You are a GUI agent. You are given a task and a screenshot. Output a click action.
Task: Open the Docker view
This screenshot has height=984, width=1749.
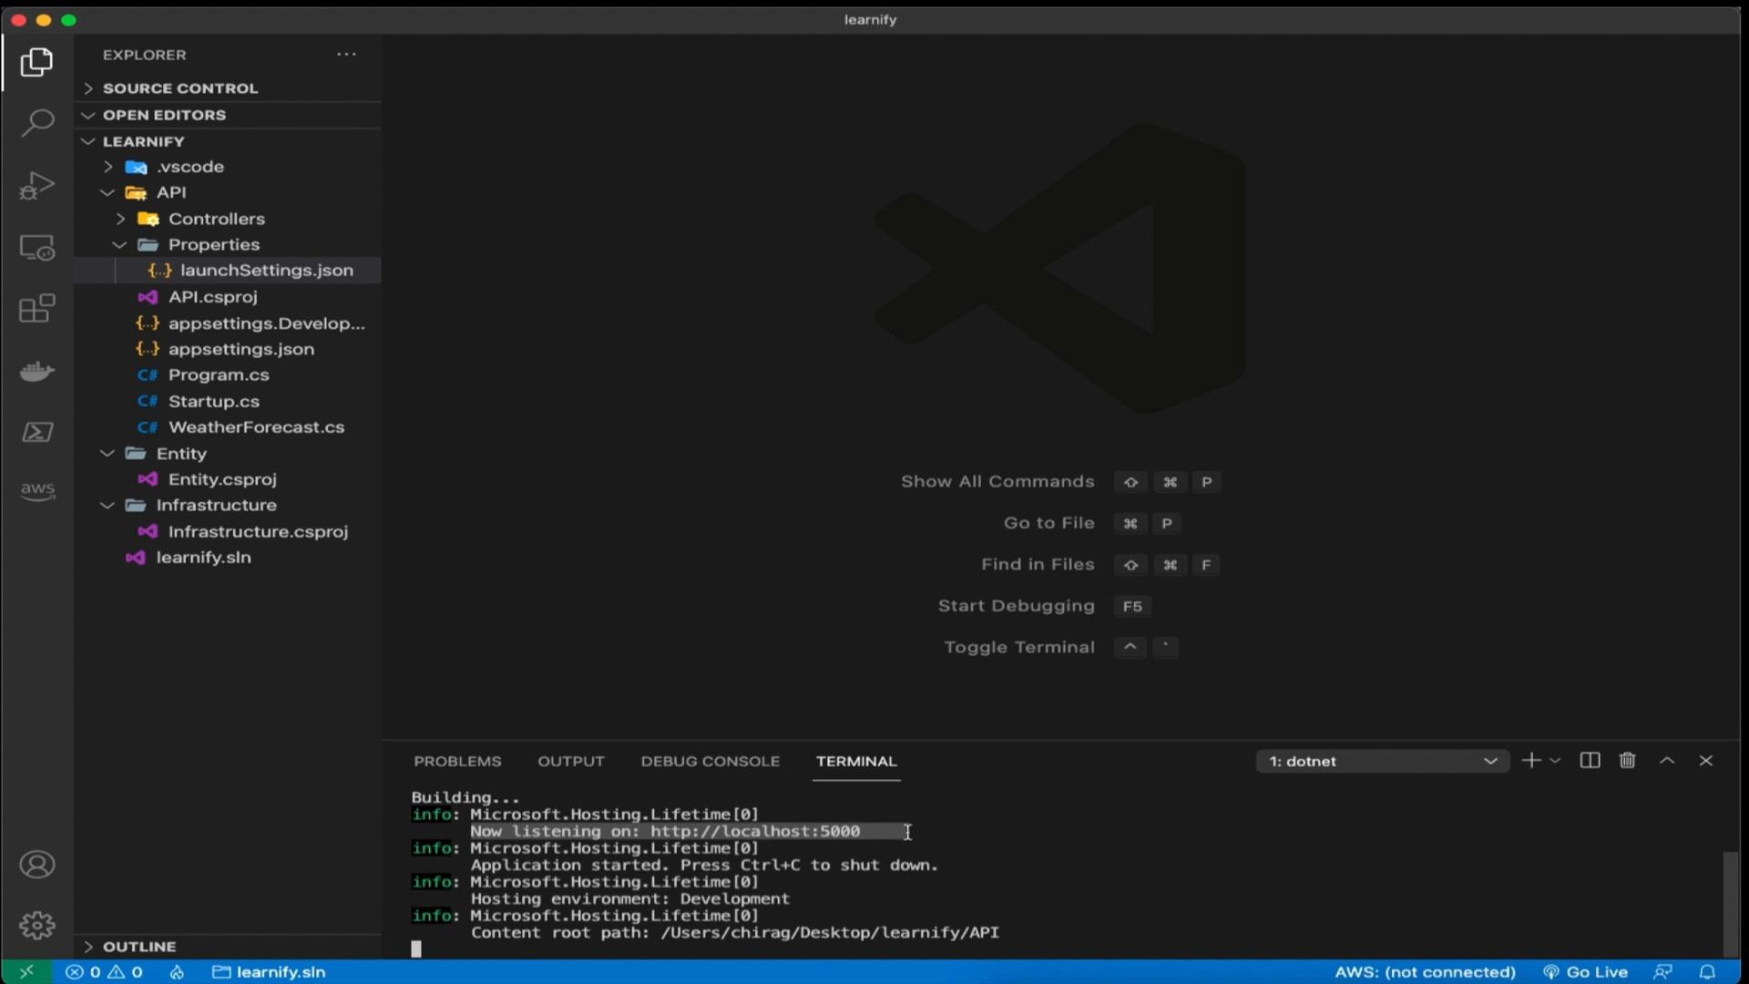click(36, 371)
